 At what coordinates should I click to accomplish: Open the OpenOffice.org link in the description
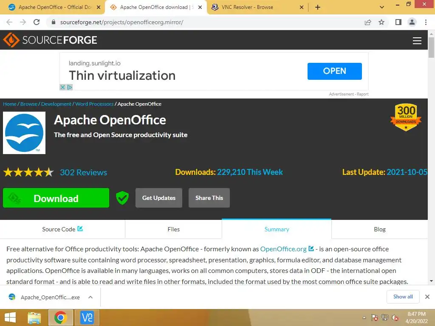283,249
